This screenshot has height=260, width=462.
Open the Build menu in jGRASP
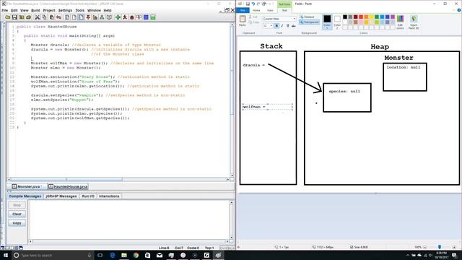35,10
